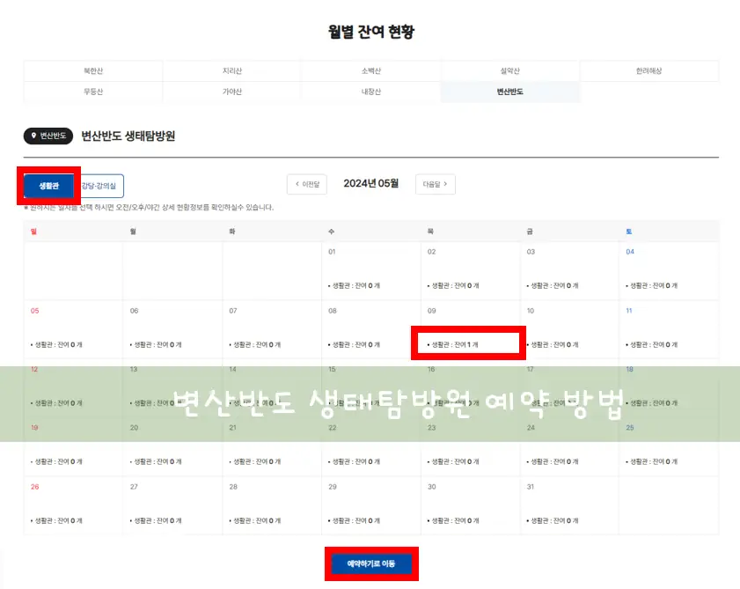The width and height of the screenshot is (740, 589).
Task: Click the blue Saturday date 04
Action: 628,251
